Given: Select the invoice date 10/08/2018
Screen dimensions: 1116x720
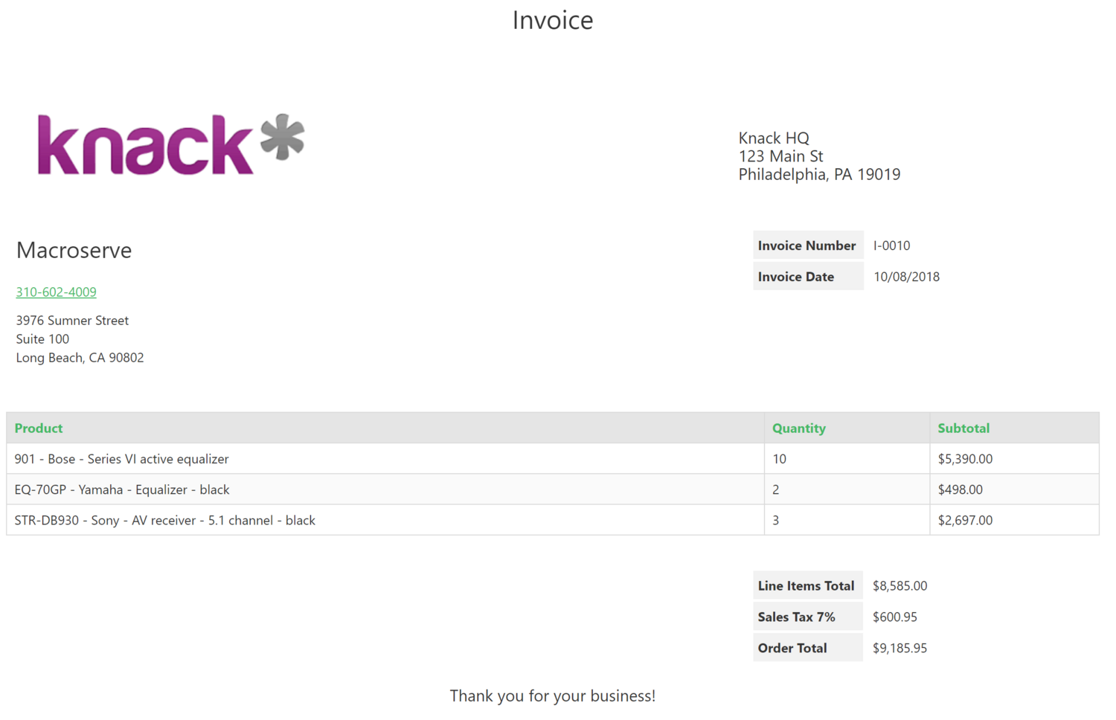Looking at the screenshot, I should 906,277.
